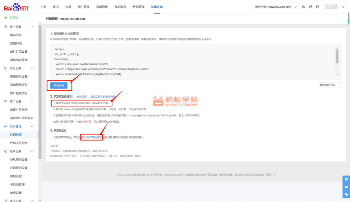Open the floating mail feedback icon
This screenshot has height=202, width=350.
pyautogui.click(x=346, y=187)
